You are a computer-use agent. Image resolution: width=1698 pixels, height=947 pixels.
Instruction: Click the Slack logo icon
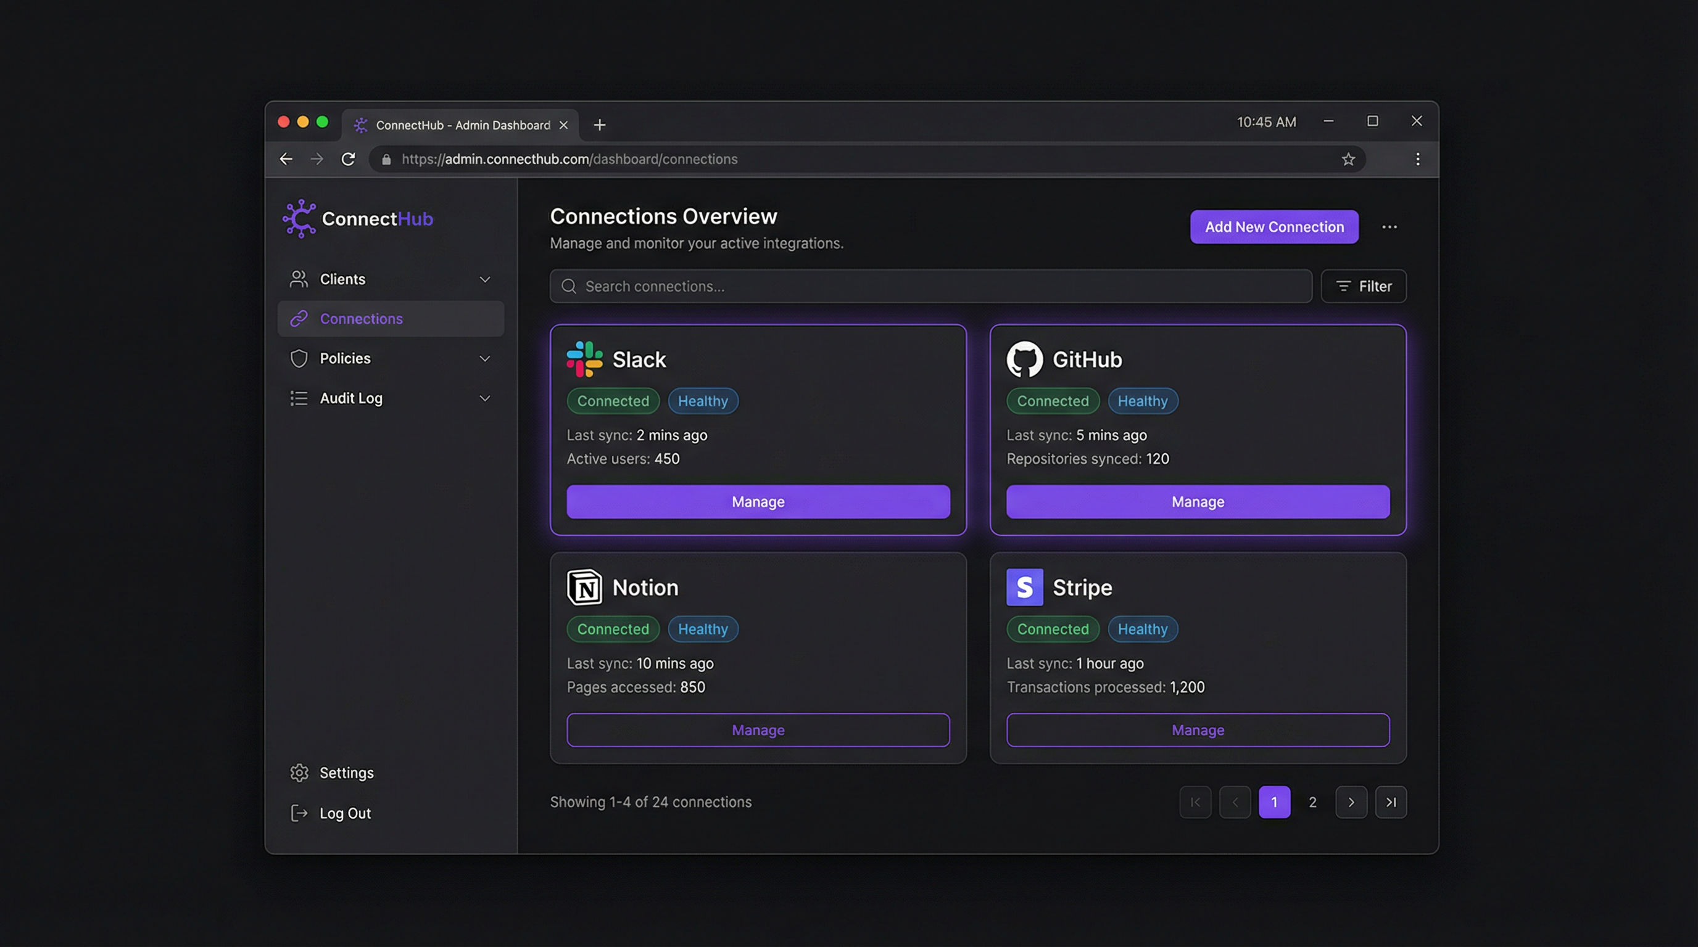[586, 359]
